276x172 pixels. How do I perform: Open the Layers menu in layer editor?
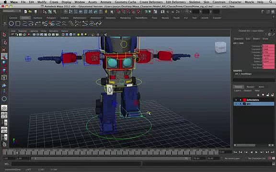(237, 91)
